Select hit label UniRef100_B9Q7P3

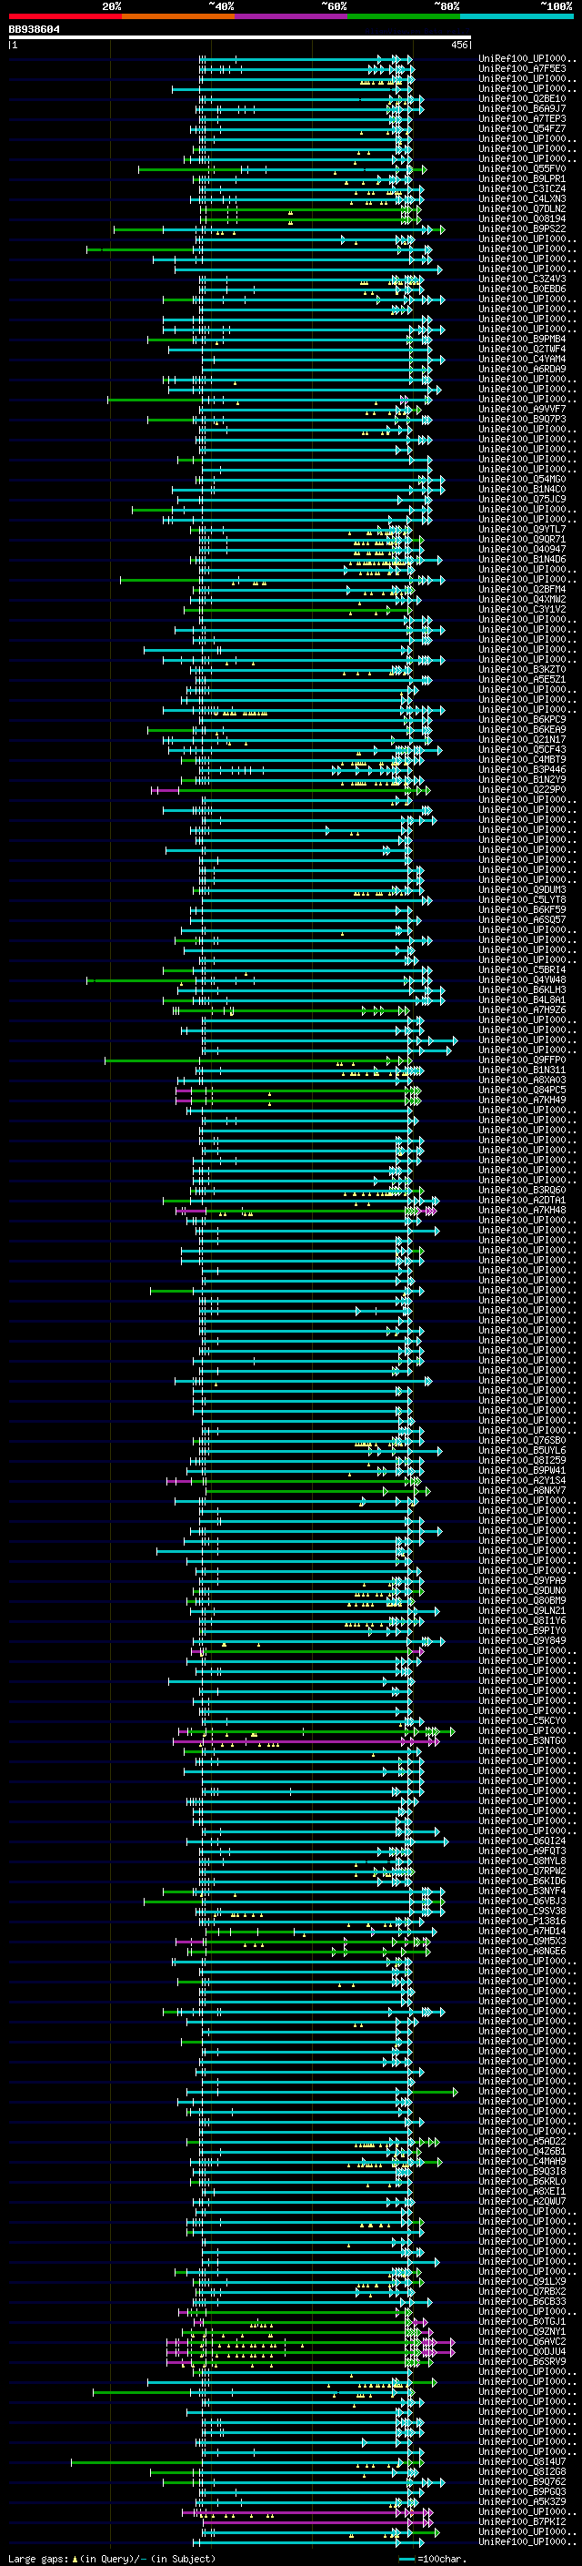pos(522,420)
